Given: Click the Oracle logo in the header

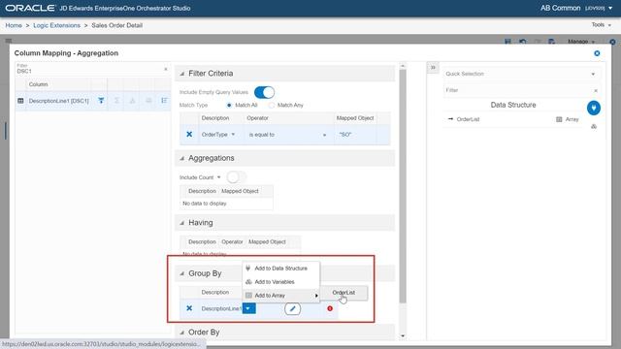Looking at the screenshot, I should tap(30, 8).
